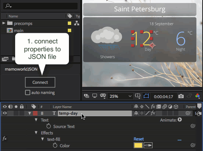Click the yellow label of main
Image resolution: width=203 pixels, height=151 pixels.
pos(70,31)
